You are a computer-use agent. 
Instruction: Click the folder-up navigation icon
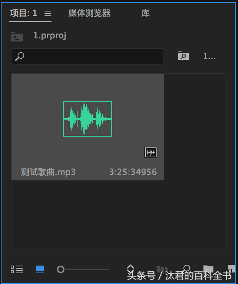click(17, 37)
